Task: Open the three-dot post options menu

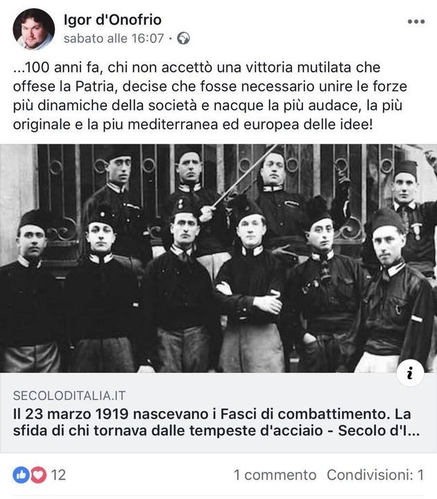Action: tap(416, 21)
